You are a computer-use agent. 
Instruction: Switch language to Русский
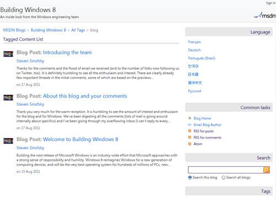pos(194,91)
